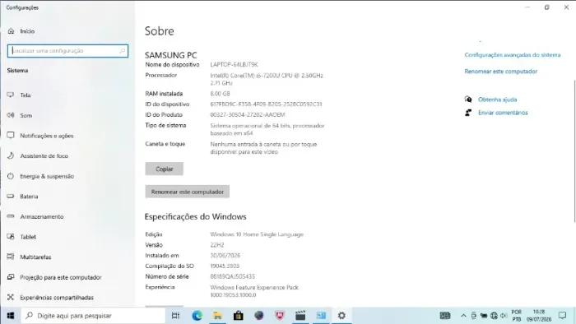Click the Armazenamento drive icon
Screen dimensions: 576x324
click(x=11, y=216)
